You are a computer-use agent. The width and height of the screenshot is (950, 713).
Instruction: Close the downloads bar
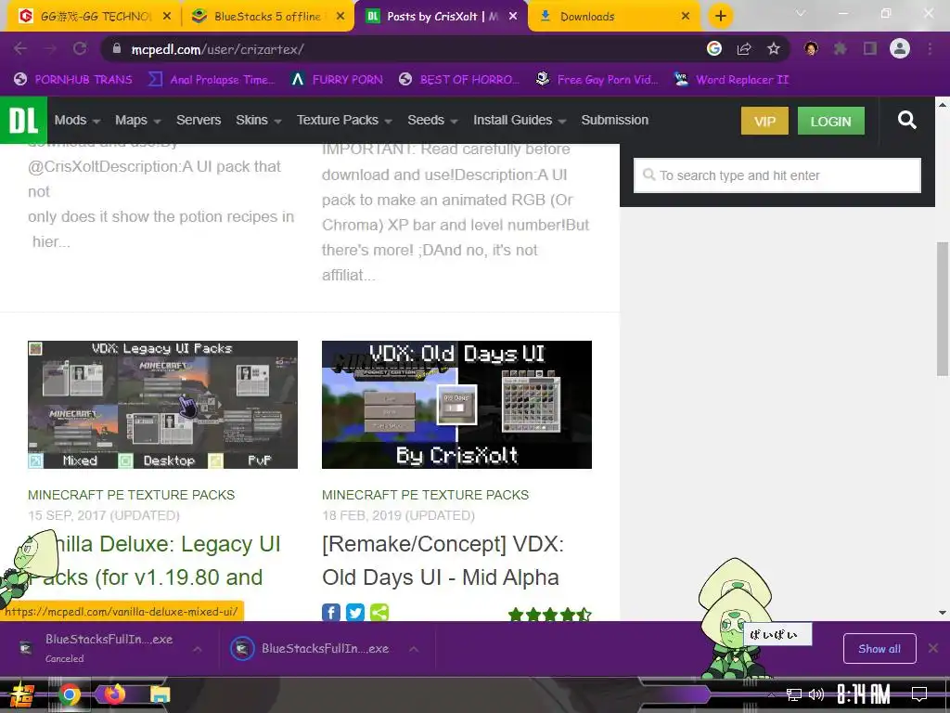pyautogui.click(x=933, y=648)
